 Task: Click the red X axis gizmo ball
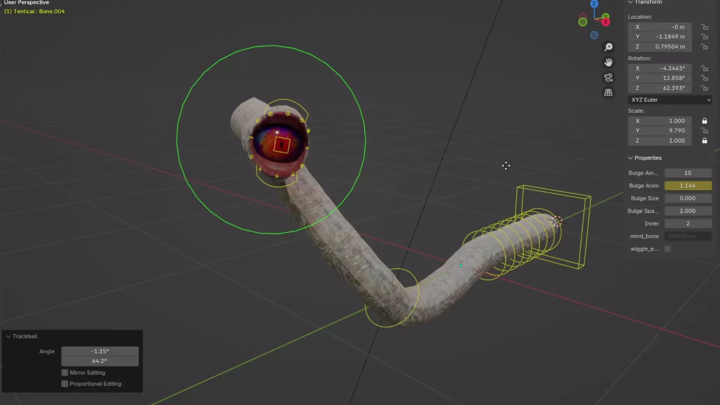606,22
